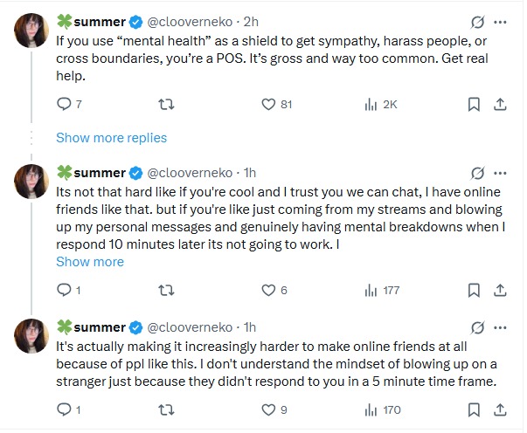Viewport: 527px width, 433px height.
Task: Bookmark the third tweet
Action: click(474, 409)
